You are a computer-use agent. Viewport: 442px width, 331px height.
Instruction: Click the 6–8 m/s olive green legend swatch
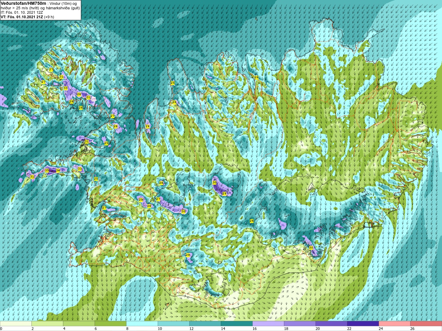[110, 324]
